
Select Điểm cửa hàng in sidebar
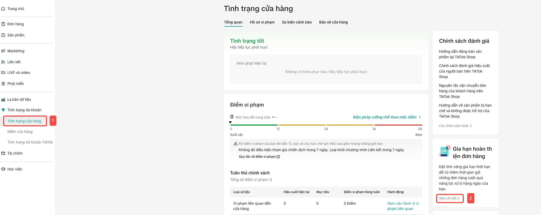pyautogui.click(x=20, y=132)
